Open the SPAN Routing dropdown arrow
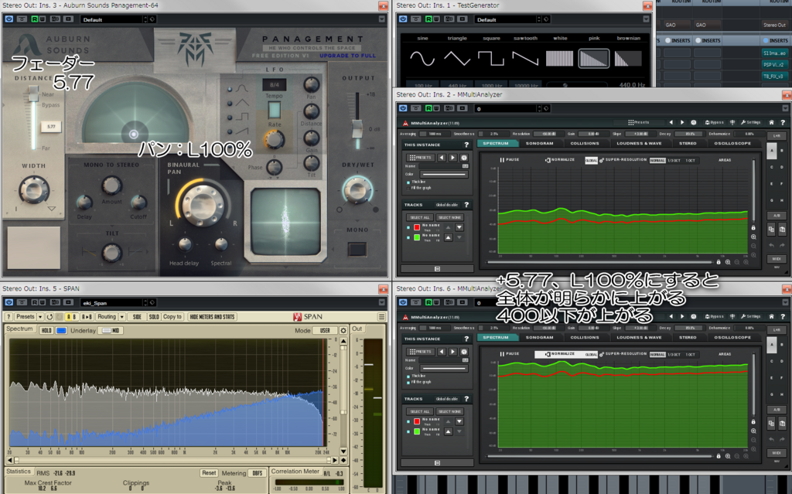792x494 pixels. (x=121, y=317)
